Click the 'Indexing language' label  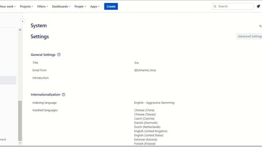(x=45, y=102)
